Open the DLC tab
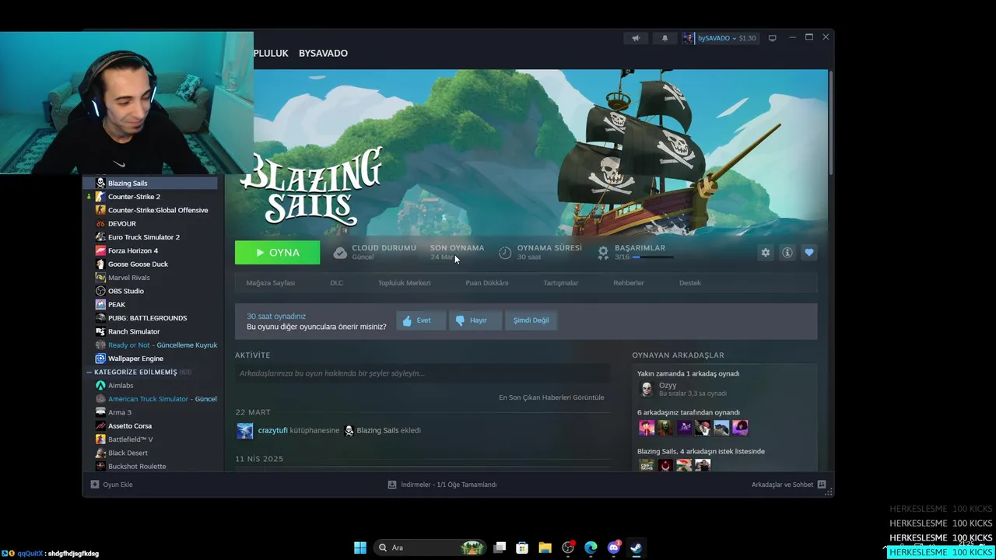The width and height of the screenshot is (996, 560). pyautogui.click(x=336, y=282)
